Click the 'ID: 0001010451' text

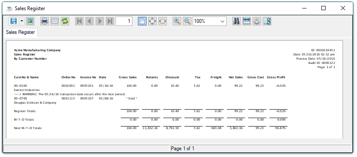click(x=323, y=50)
